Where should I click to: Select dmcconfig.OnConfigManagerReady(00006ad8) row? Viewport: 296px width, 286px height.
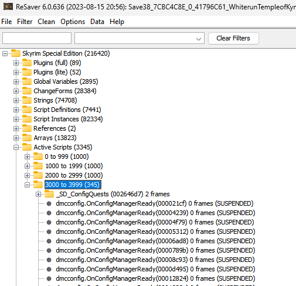pyautogui.click(x=155, y=241)
